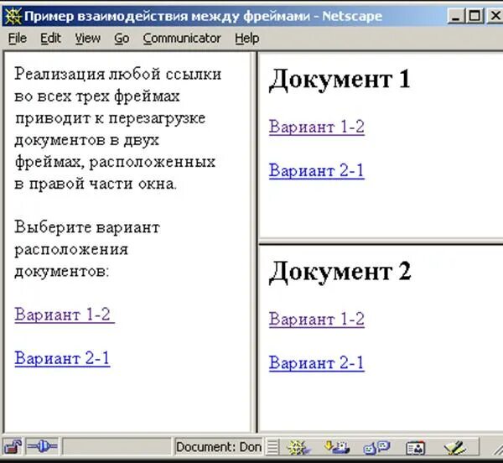Maximize the Netscape window

[x=474, y=16]
